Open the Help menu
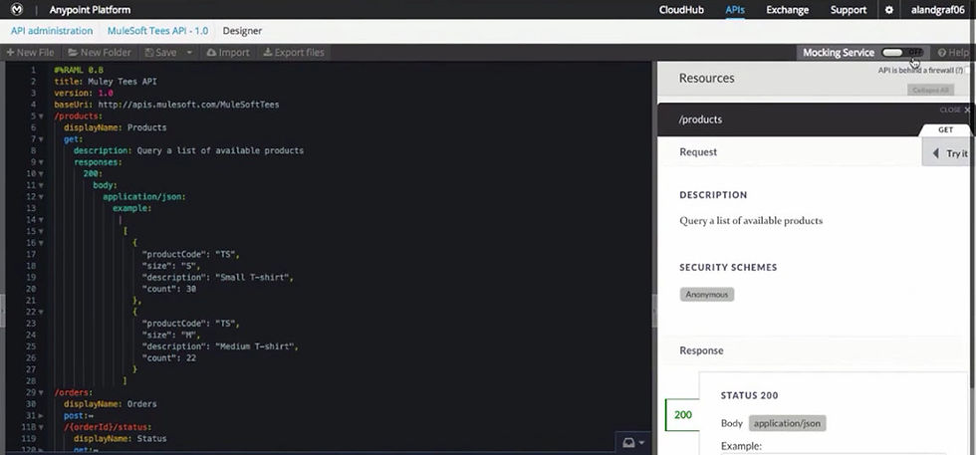 coord(954,53)
